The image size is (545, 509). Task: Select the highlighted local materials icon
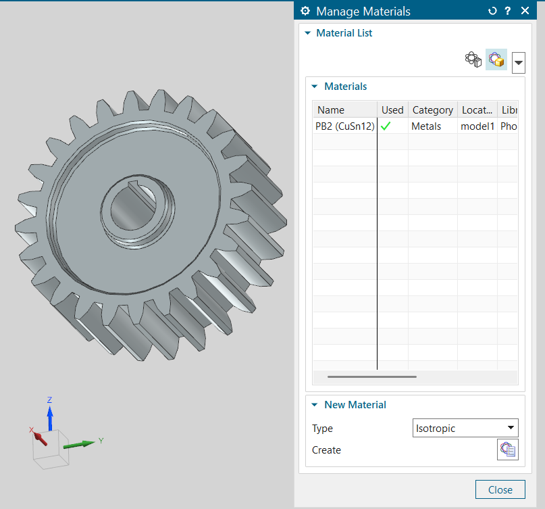[x=496, y=60]
